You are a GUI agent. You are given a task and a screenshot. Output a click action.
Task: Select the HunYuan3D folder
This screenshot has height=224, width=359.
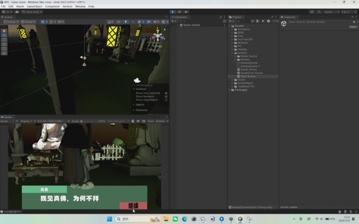point(245,39)
